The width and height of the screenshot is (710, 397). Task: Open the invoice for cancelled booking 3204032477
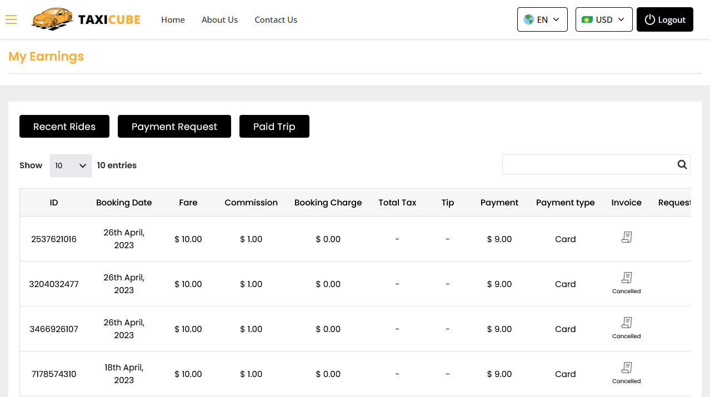point(626,278)
